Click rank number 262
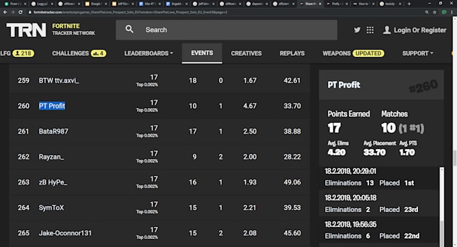Screen dimensions: 457x247 [24, 157]
